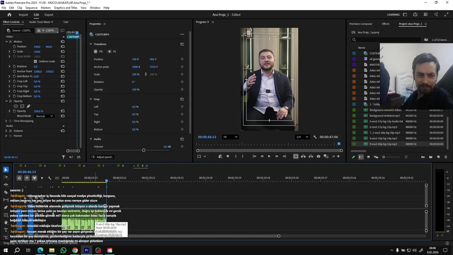Select the Razor tool
This screenshot has width=453, height=255.
(6, 192)
